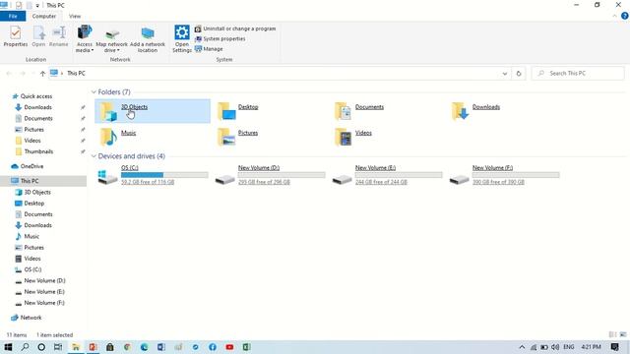This screenshot has width=630, height=354.
Task: Focus the Search This PC box
Action: (x=578, y=74)
